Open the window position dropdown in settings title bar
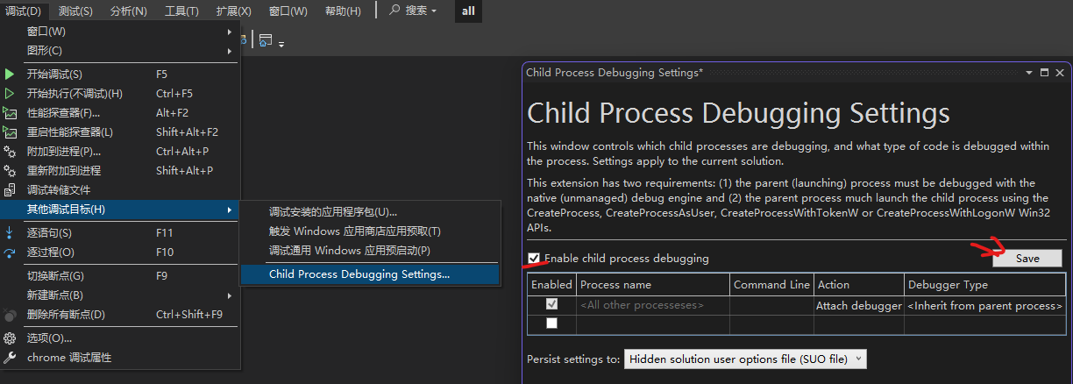Viewport: 1073px width, 384px height. click(x=1028, y=73)
